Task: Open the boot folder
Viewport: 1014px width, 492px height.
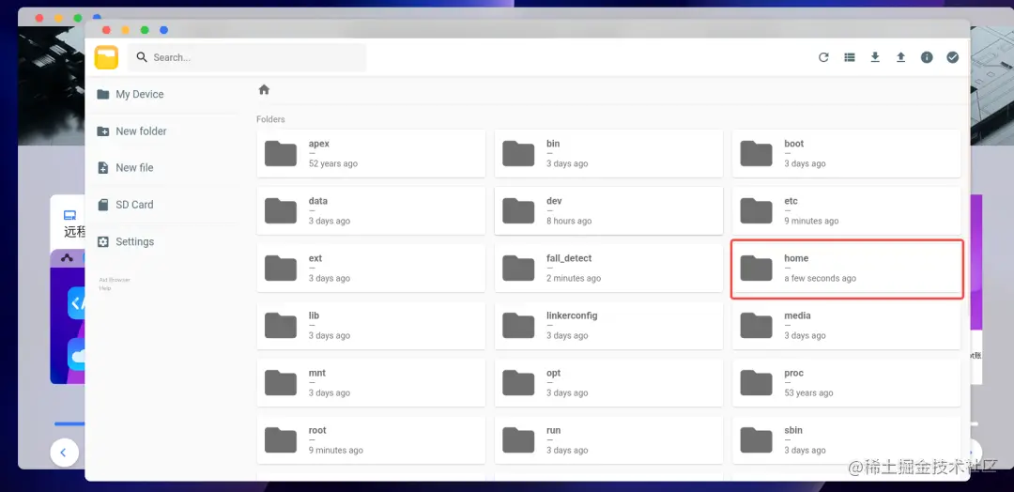Action: coord(847,153)
